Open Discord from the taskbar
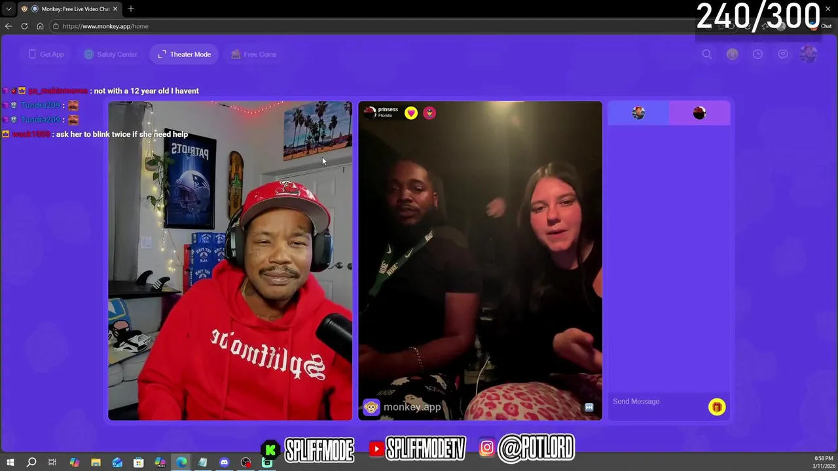 224,462
